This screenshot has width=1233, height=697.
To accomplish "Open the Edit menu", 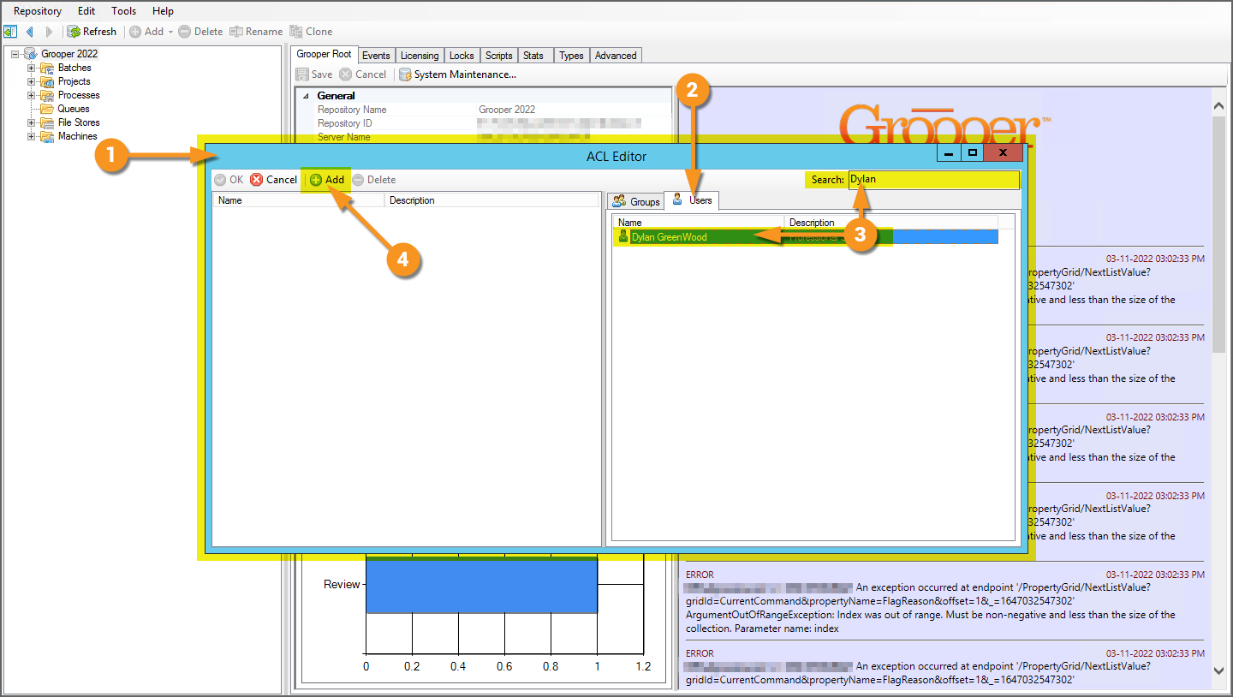I will pos(86,11).
